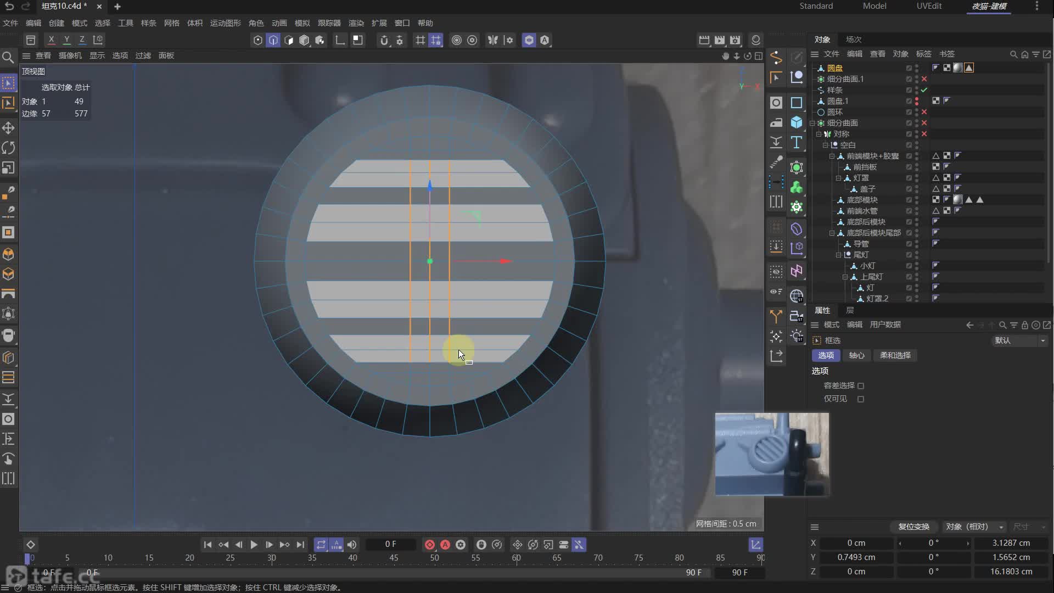The height and width of the screenshot is (593, 1054).
Task: Select the 轴心 tab button
Action: [856, 355]
